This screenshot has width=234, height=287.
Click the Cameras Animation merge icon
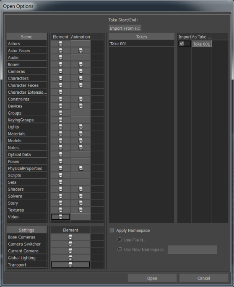pos(81,71)
